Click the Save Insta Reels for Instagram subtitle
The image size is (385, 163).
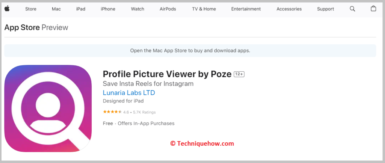coord(148,84)
